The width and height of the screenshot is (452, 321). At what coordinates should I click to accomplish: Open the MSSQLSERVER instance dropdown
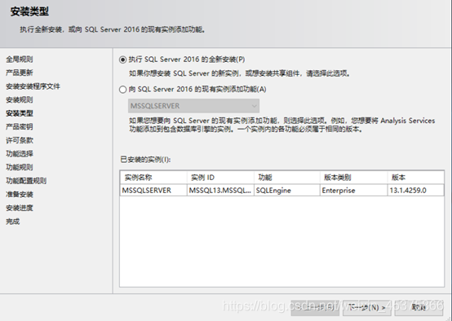point(193,106)
